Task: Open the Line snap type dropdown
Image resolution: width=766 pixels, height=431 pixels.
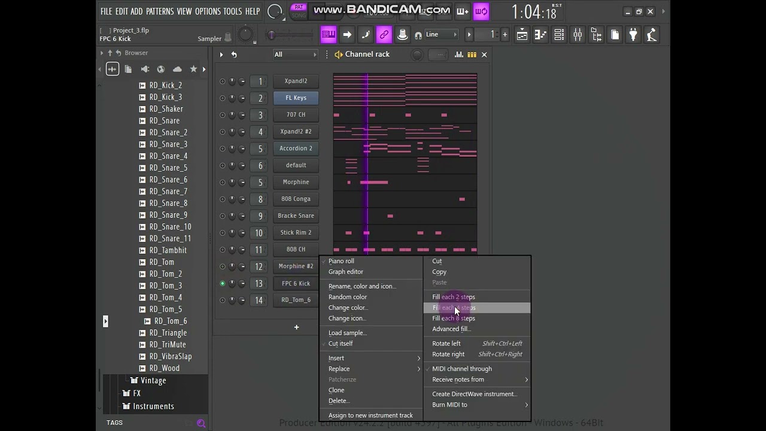Action: [440, 35]
